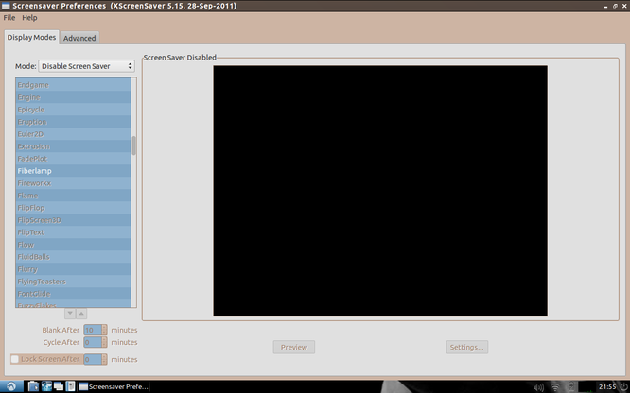This screenshot has height=393, width=630.
Task: Click the Cycle After minutes field
Action: [x=93, y=342]
